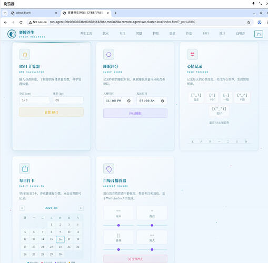Screen dimensions: 268x263
Task: Select the [(*_*)] mood option
Action: (219, 110)
